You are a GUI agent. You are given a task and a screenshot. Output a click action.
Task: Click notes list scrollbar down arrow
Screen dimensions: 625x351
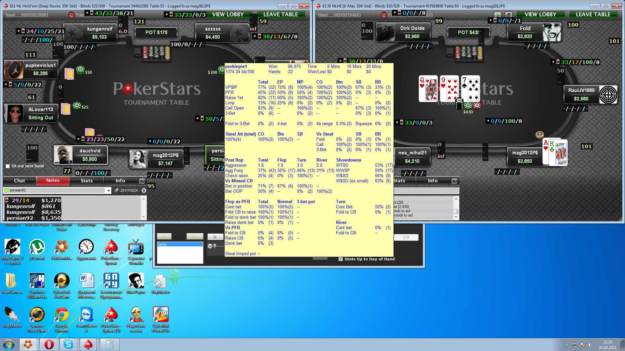tap(143, 217)
